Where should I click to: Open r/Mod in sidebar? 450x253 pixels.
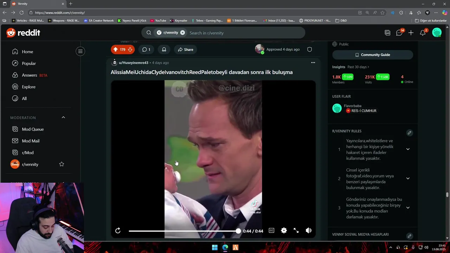coord(28,153)
